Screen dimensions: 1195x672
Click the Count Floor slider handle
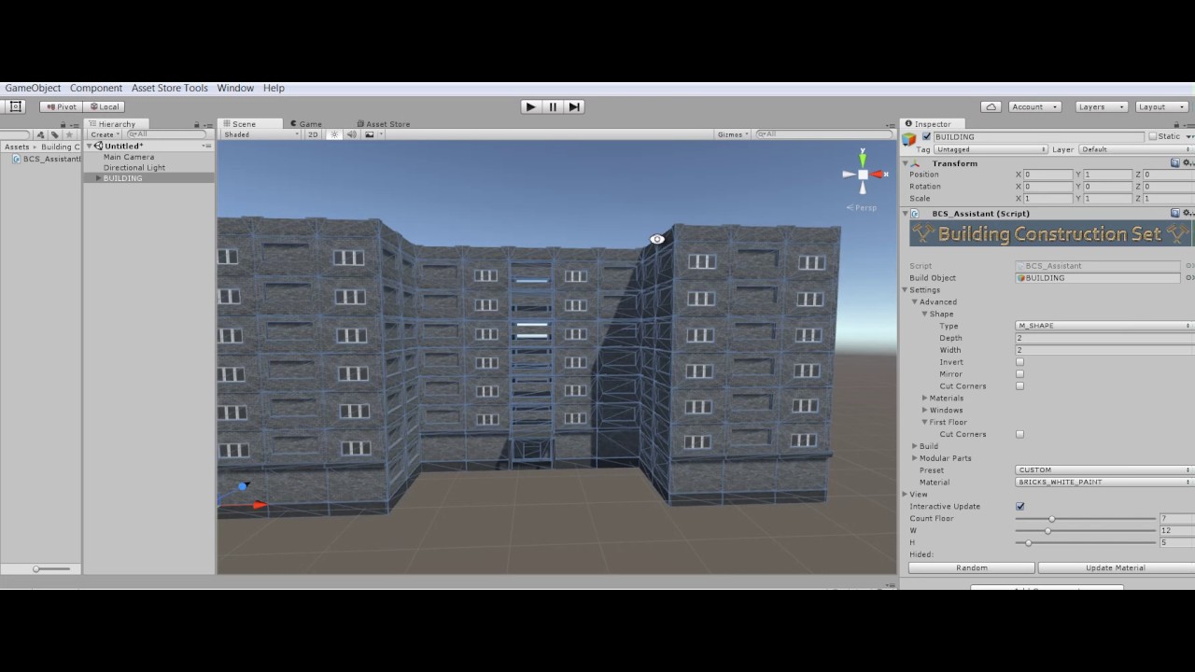click(1051, 519)
